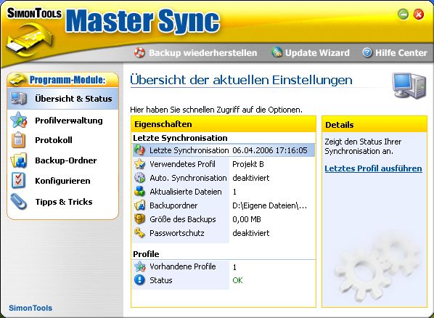Viewport: 434px width, 318px height.
Task: Show the Tipps & Tricks module
Action: click(63, 201)
